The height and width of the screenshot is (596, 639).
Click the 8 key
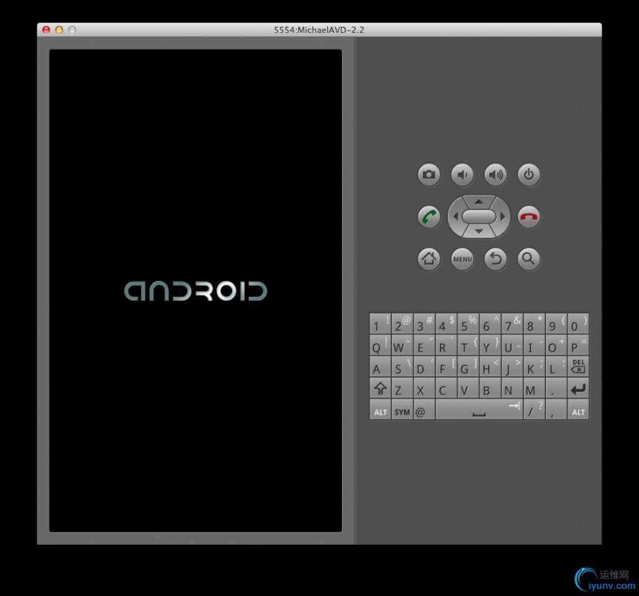click(x=534, y=324)
